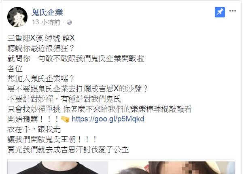
Task: Open the https://goo.gl/p5Mqkd link
Action: (108, 119)
